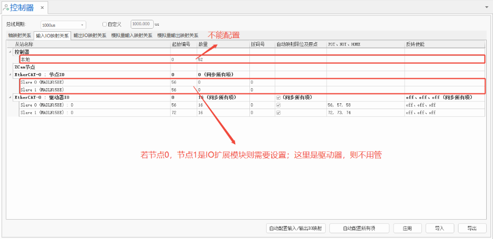The width and height of the screenshot is (493, 239).
Task: Click the 导入 button
Action: [x=440, y=229]
